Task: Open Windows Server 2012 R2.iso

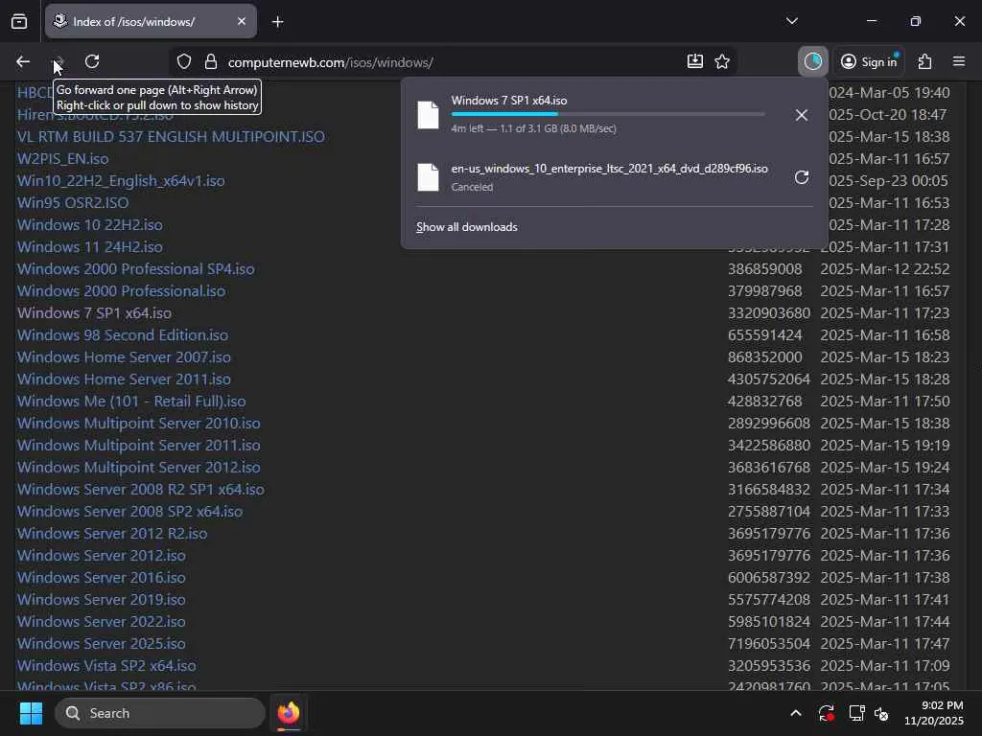Action: pyautogui.click(x=112, y=533)
